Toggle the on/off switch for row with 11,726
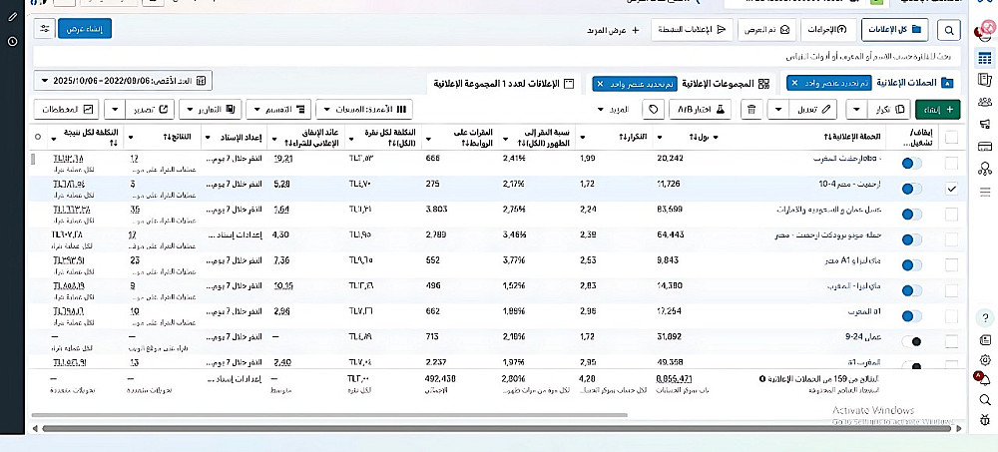The height and width of the screenshot is (452, 998). [x=912, y=189]
